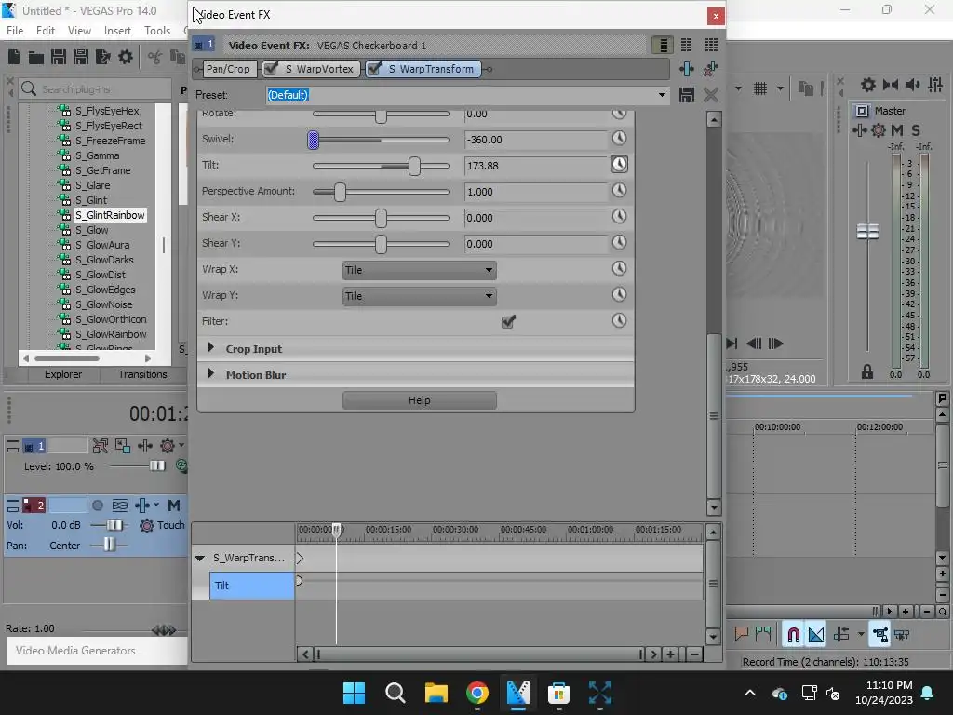Click the Perspective Amount slider handle
Screen dimensions: 953x715
coord(341,192)
